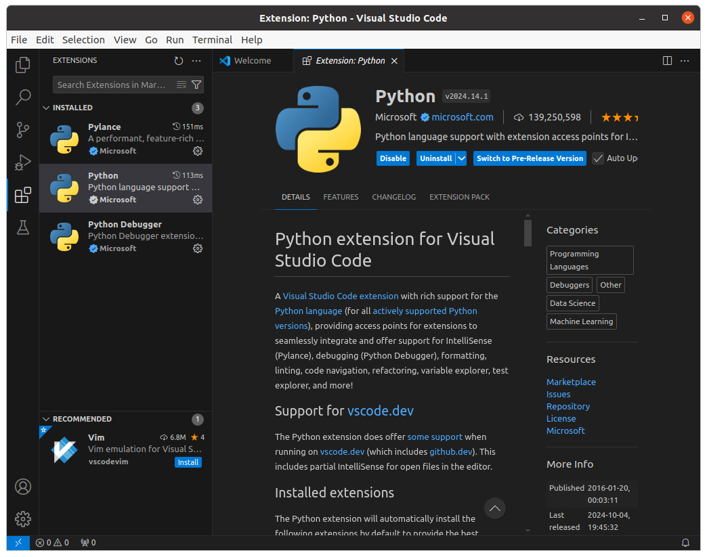This screenshot has height=557, width=707.
Task: Select the Extensions view icon
Action: [x=22, y=195]
